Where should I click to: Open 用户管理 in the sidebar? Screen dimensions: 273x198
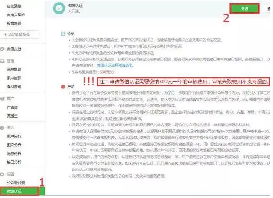(x=14, y=78)
